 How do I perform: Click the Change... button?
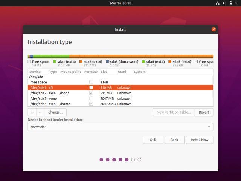[x=55, y=112]
